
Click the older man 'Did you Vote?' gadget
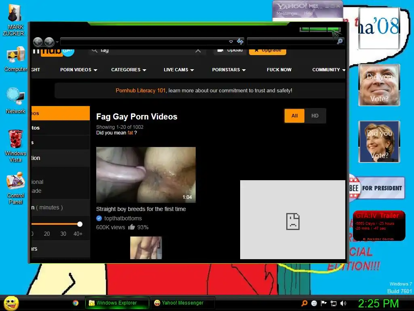(379, 85)
